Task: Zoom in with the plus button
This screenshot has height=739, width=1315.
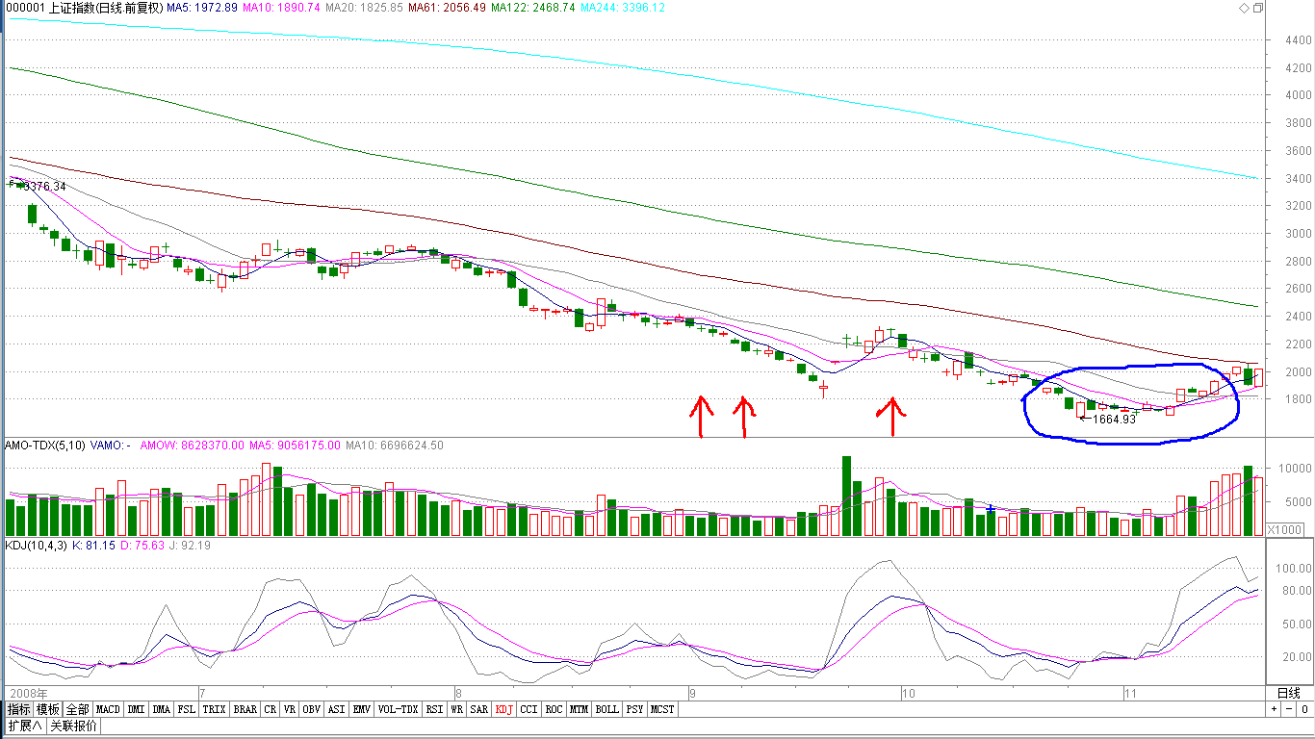Action: 1274,709
